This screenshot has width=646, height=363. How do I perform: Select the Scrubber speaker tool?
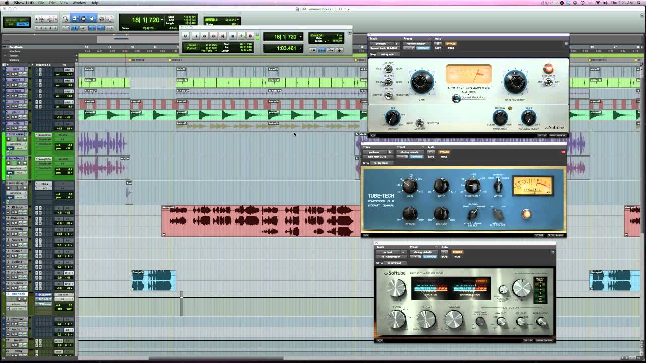pos(101,19)
